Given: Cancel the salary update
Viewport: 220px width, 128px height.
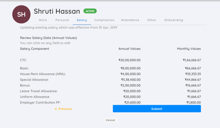Looking at the screenshot, I should click(x=110, y=120).
